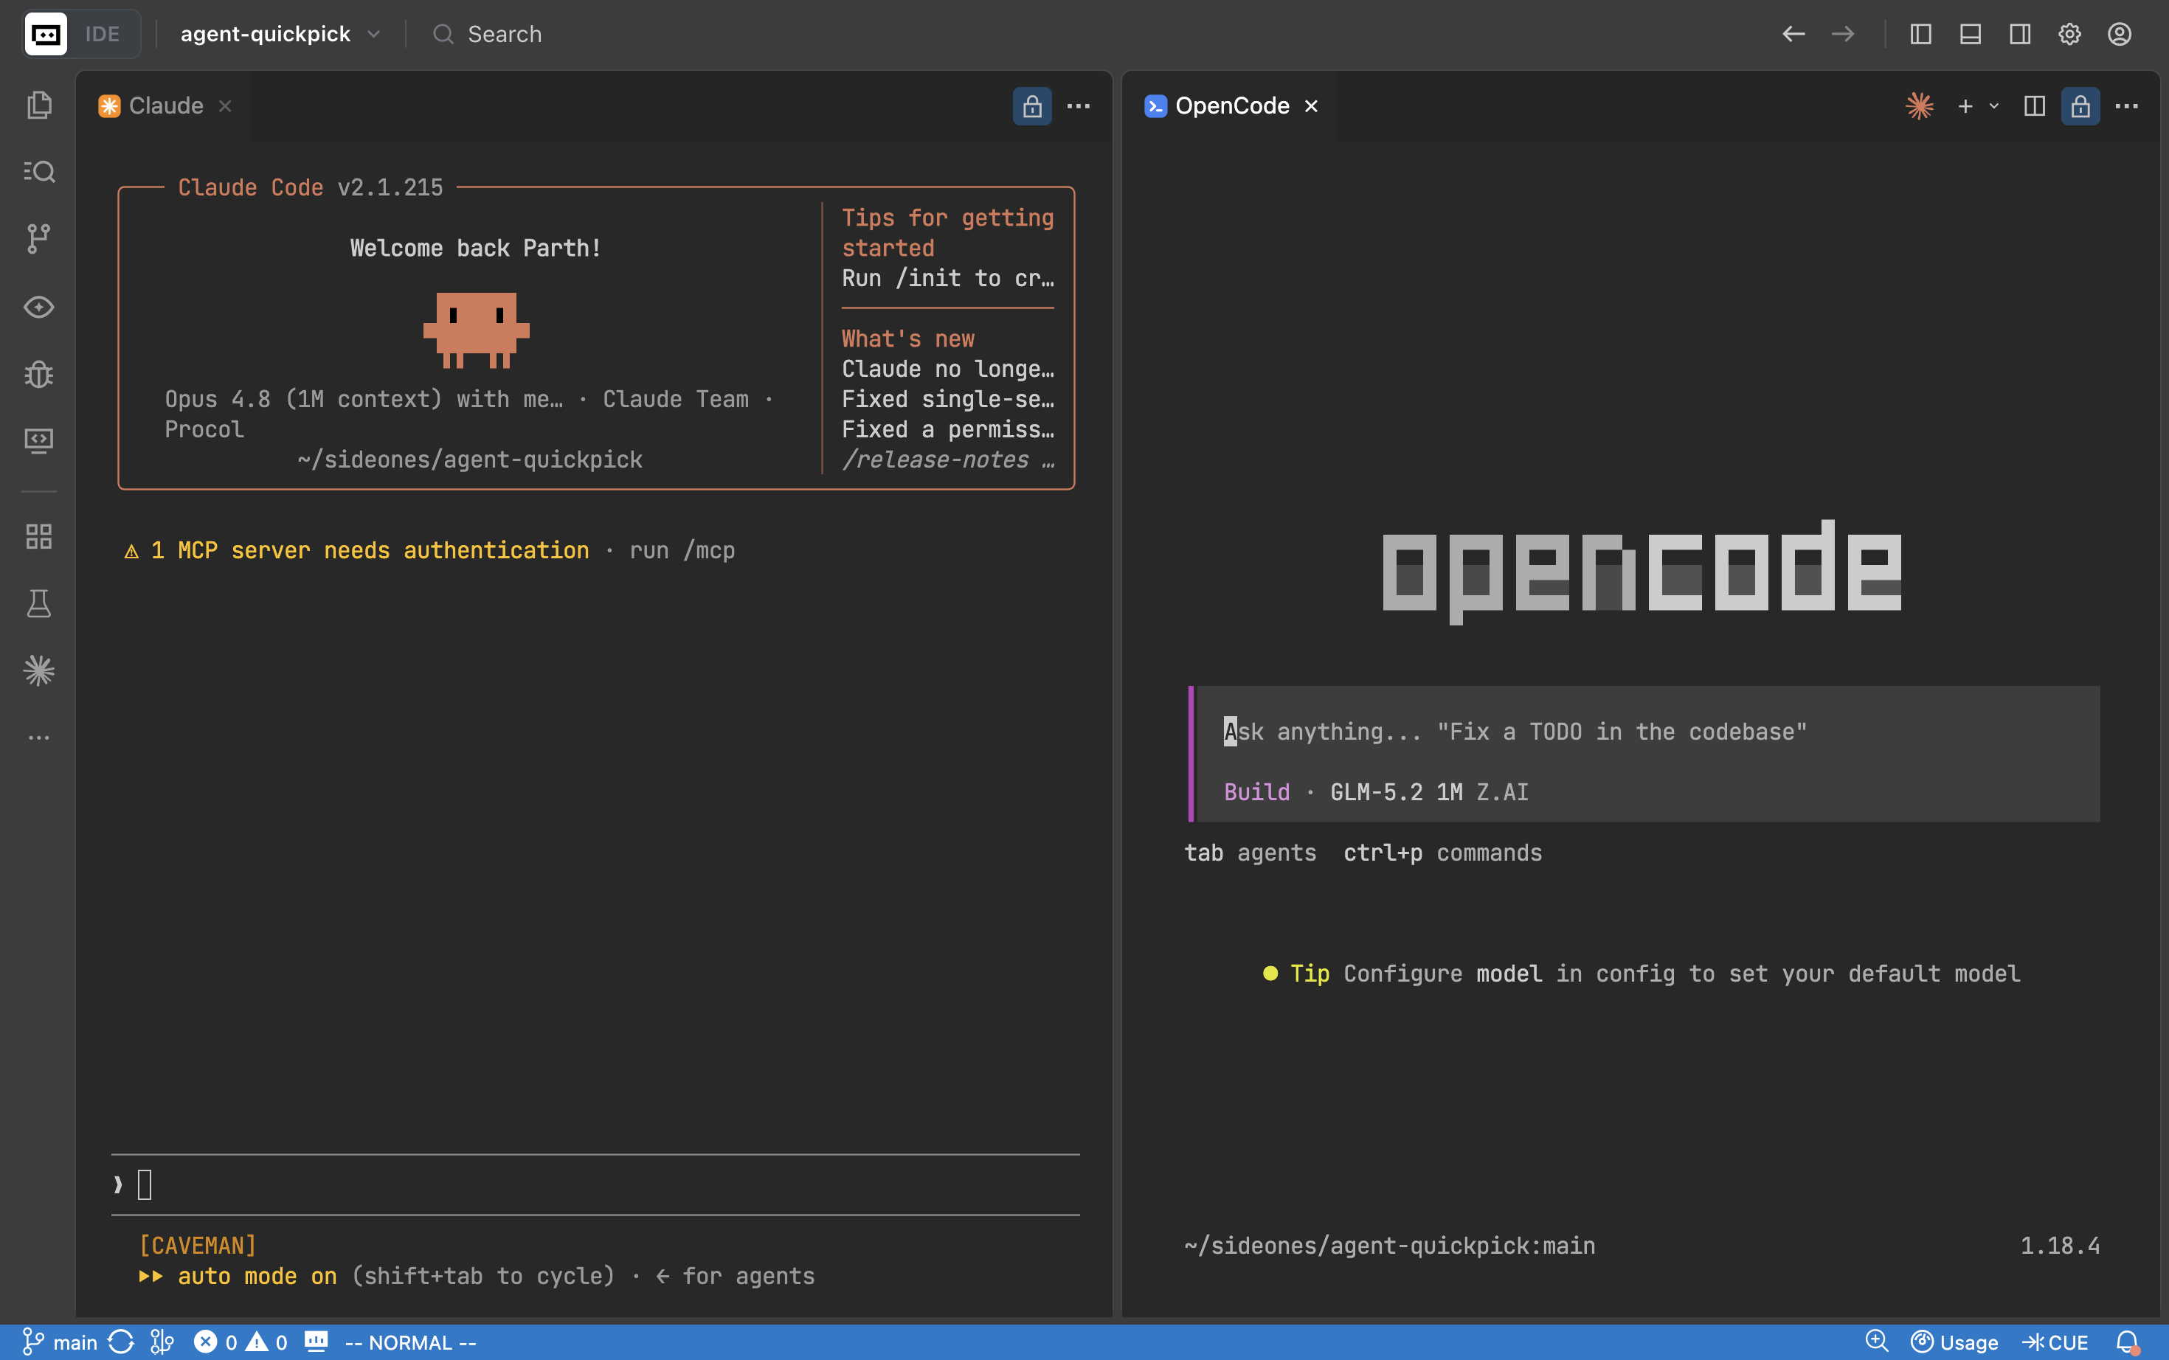The height and width of the screenshot is (1360, 2169).
Task: Click the CUE language mode indicator
Action: click(x=2055, y=1342)
